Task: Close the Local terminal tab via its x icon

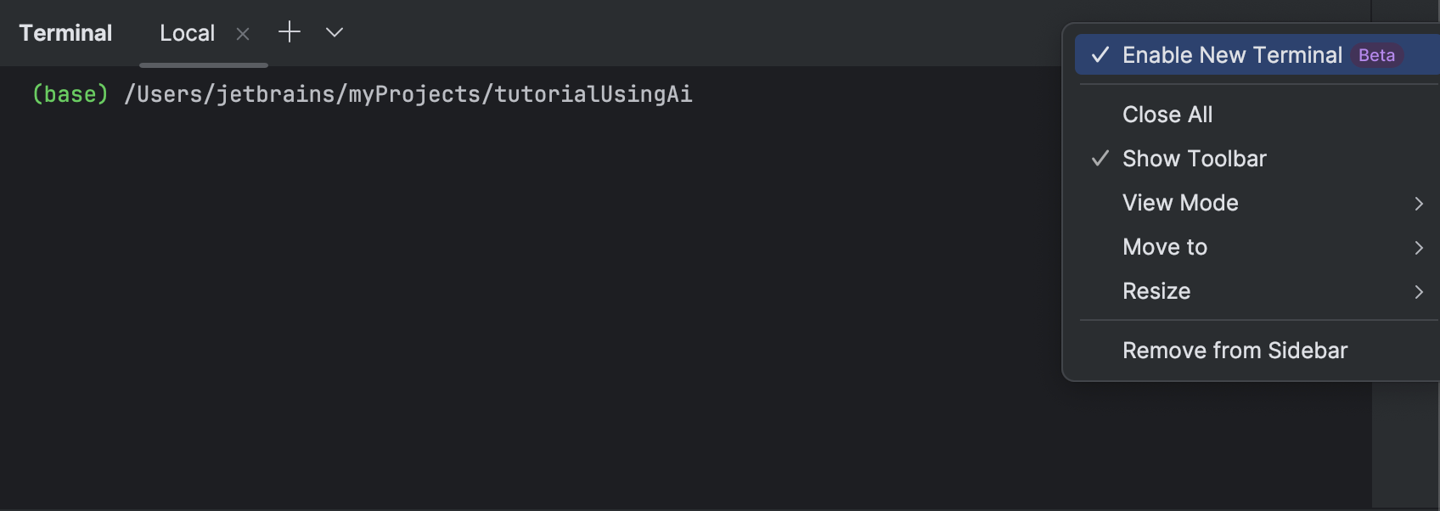Action: [242, 33]
